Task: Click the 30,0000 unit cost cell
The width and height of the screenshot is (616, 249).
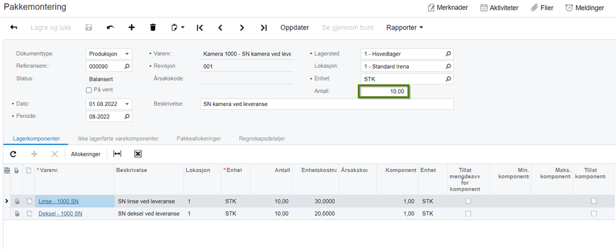Action: coord(316,202)
